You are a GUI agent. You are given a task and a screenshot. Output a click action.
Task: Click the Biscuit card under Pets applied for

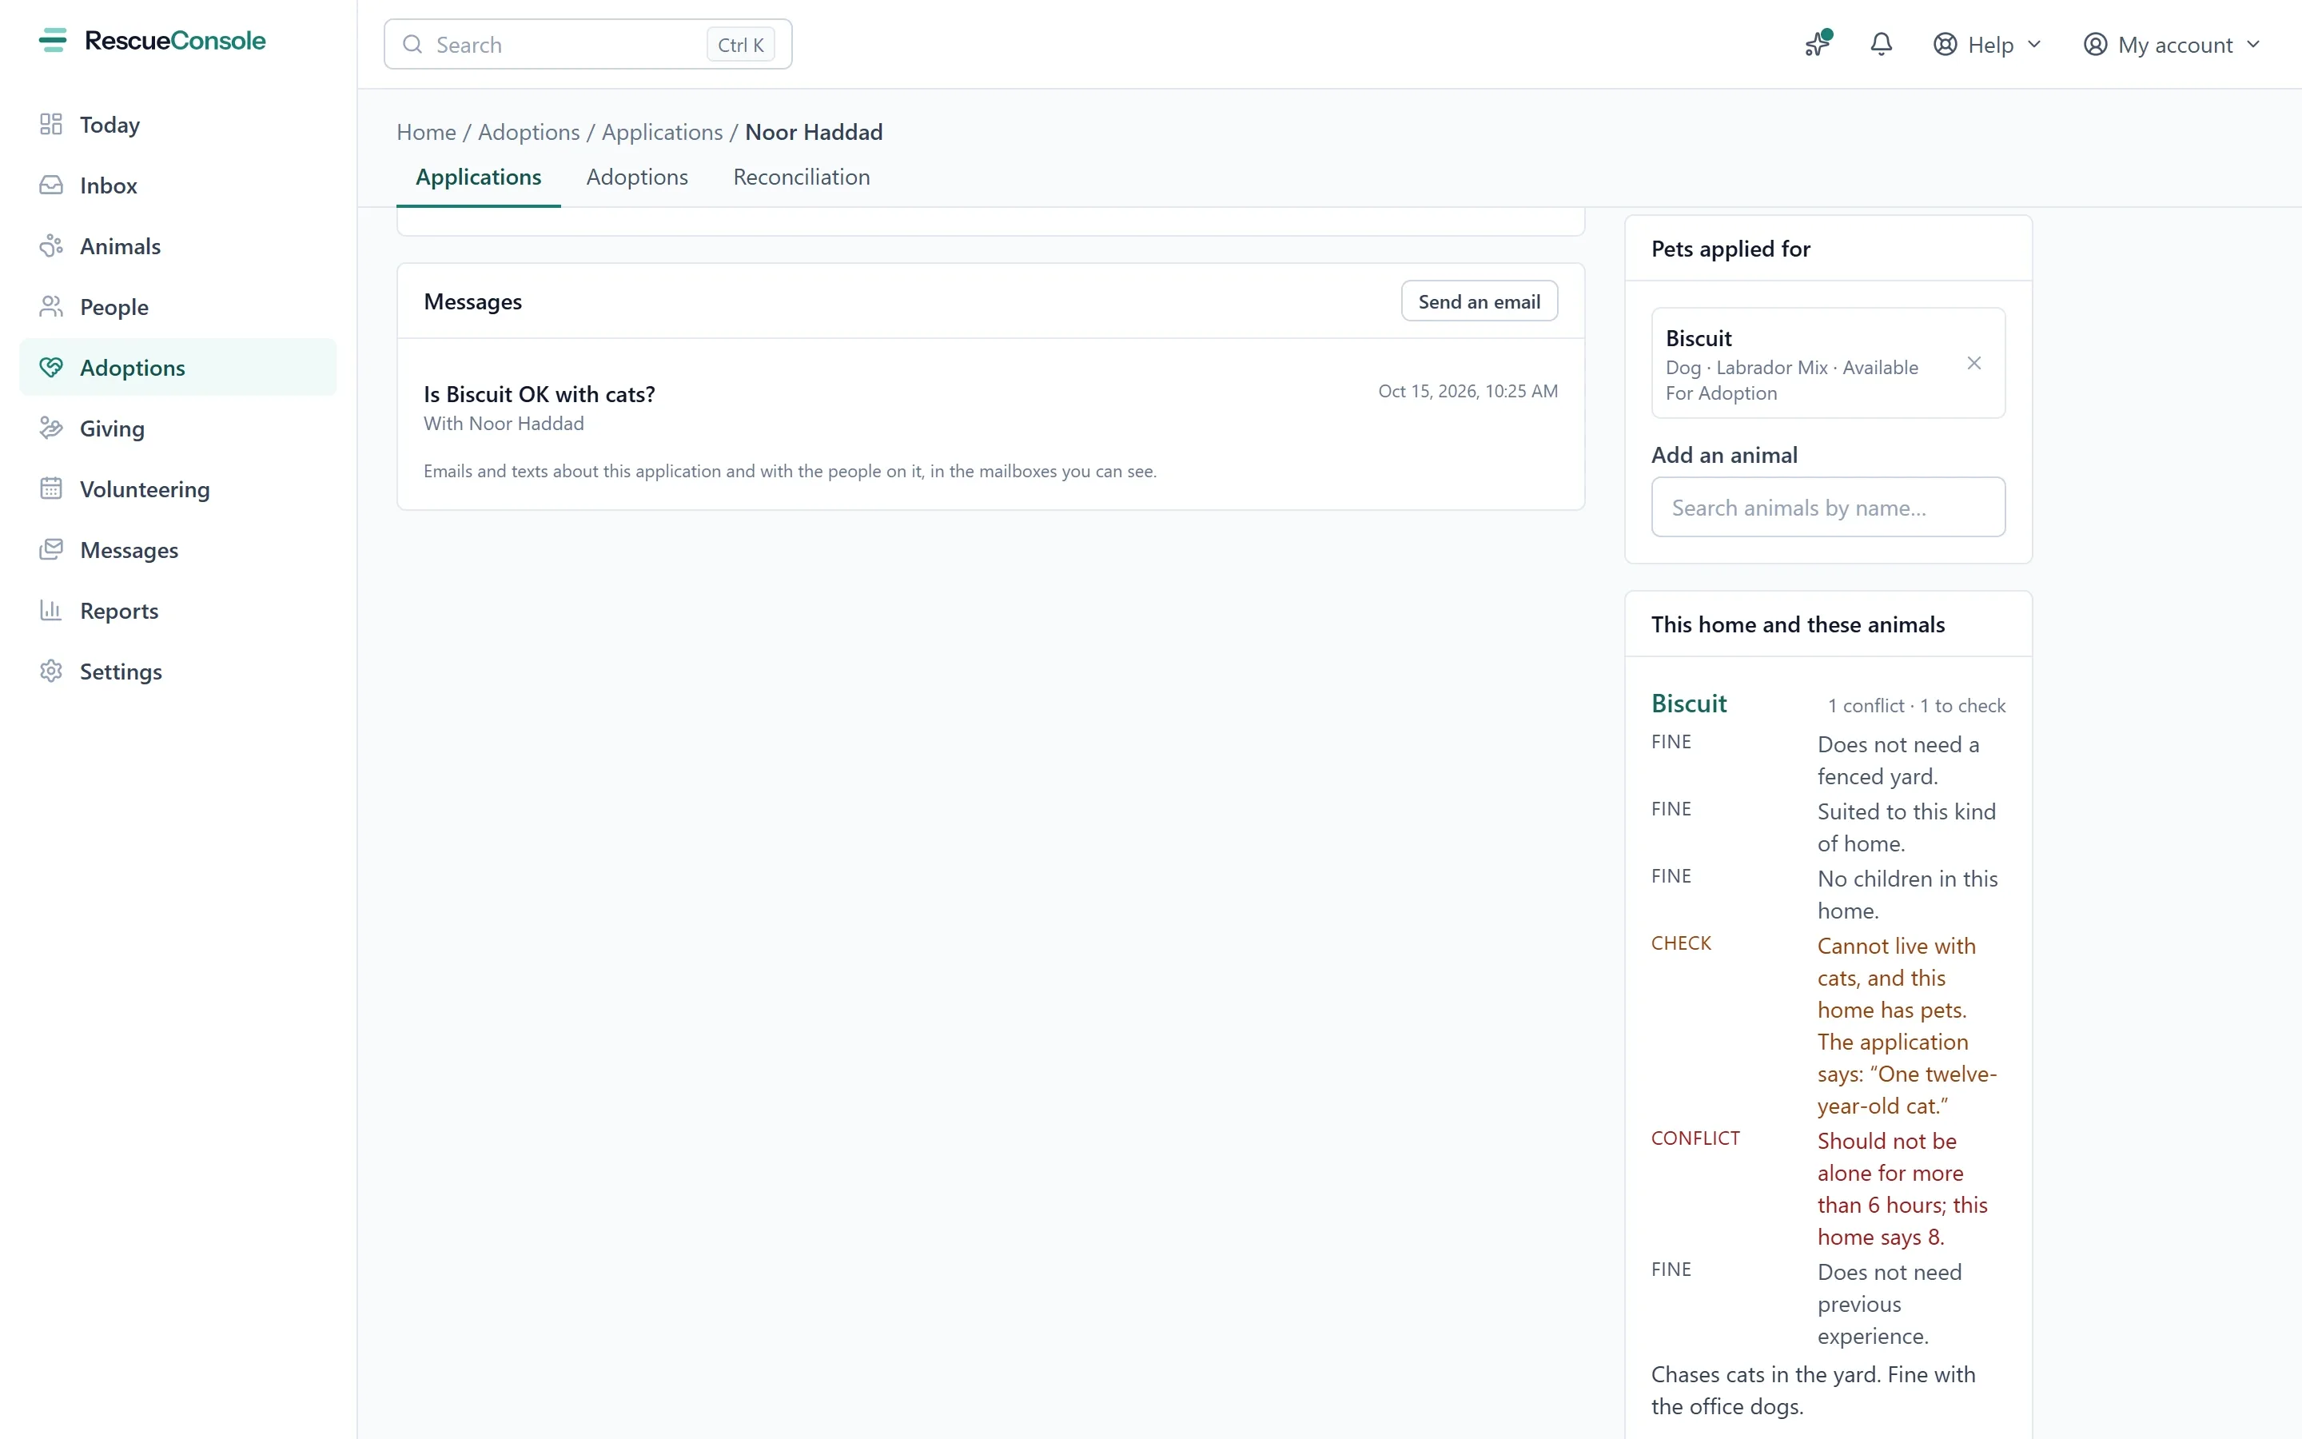[1828, 364]
